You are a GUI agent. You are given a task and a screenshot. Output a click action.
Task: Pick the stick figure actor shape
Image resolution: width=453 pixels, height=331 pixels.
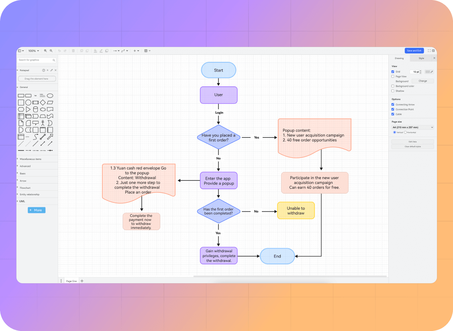(43, 123)
